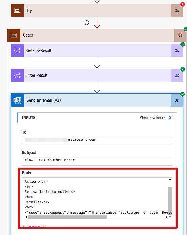This screenshot has width=187, height=235.
Task: Click the green success check on Get-Try-Result
Action: (x=182, y=44)
